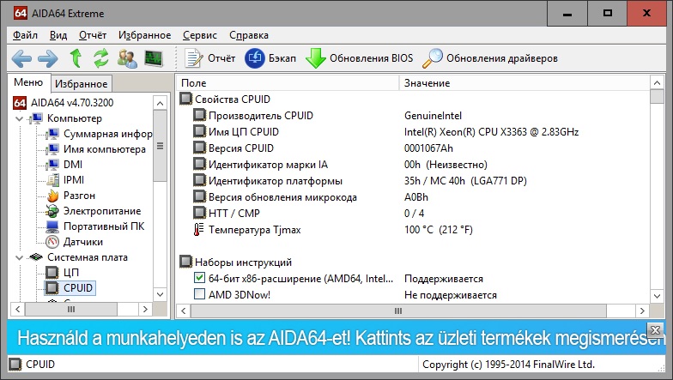This screenshot has width=673, height=380.
Task: Select the CPUID tree item
Action: pyautogui.click(x=70, y=288)
